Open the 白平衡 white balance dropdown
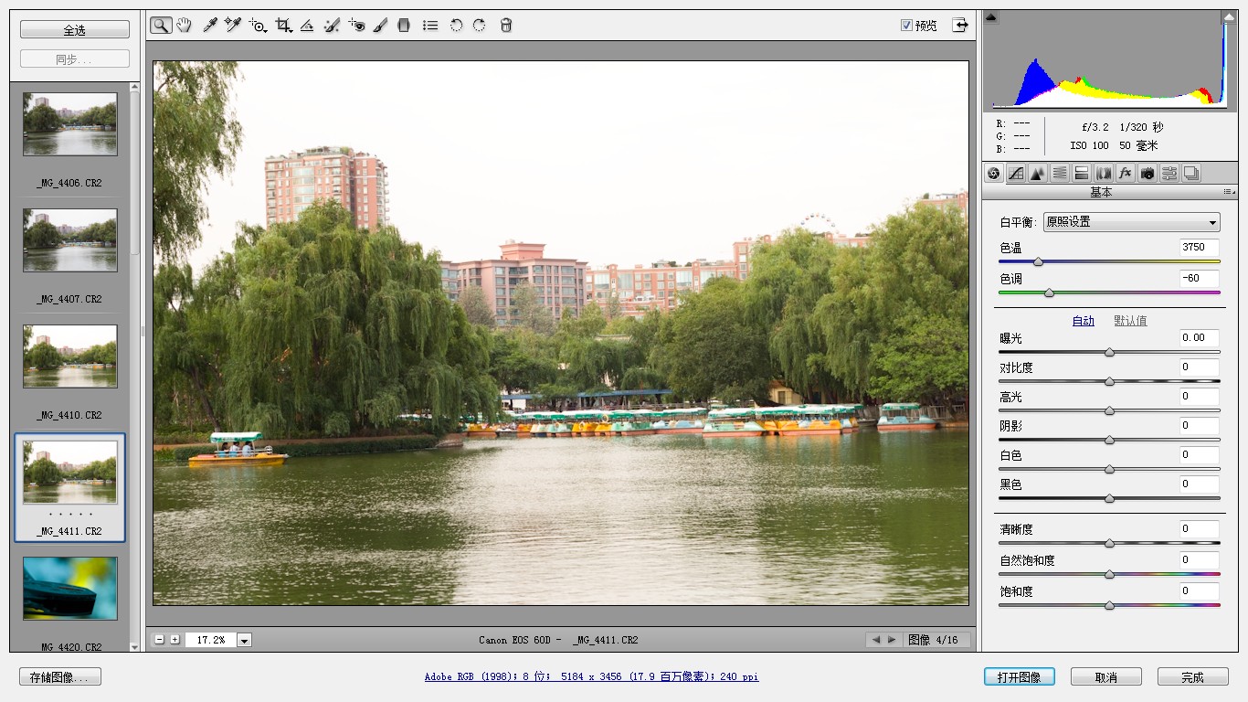 point(1132,222)
